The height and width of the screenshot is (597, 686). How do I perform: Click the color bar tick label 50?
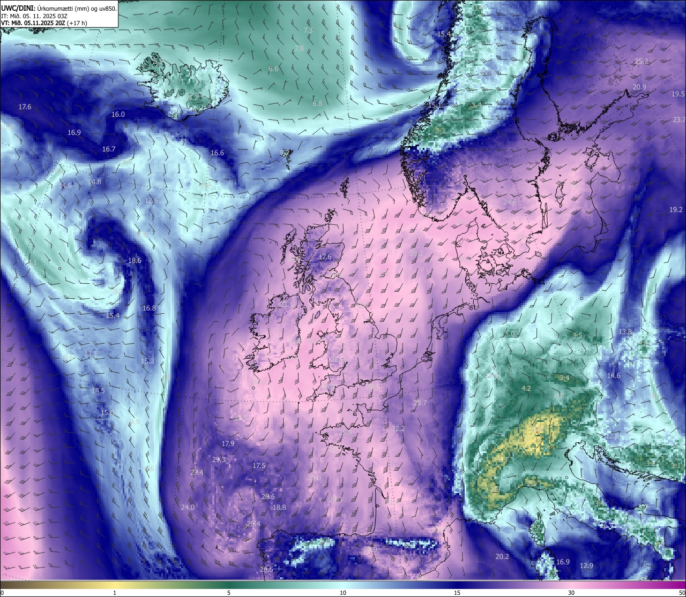point(682,593)
